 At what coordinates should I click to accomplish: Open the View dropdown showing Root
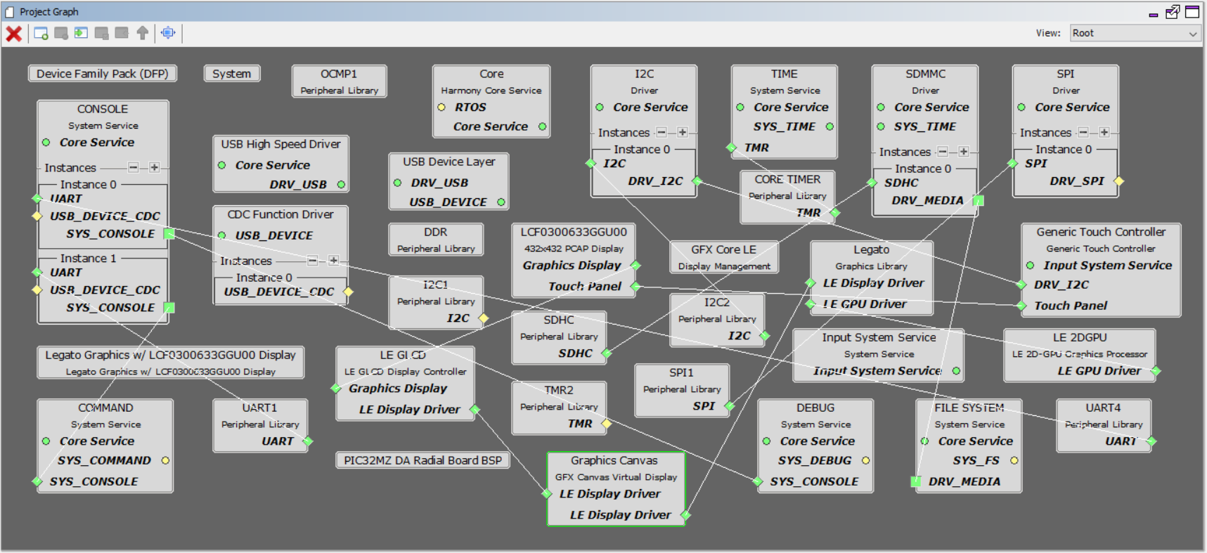pos(1134,33)
